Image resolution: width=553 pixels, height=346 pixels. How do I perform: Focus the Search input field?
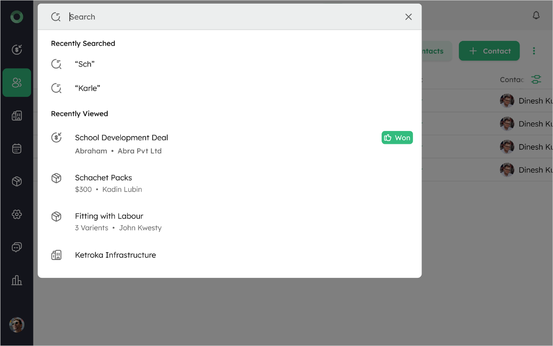point(234,17)
